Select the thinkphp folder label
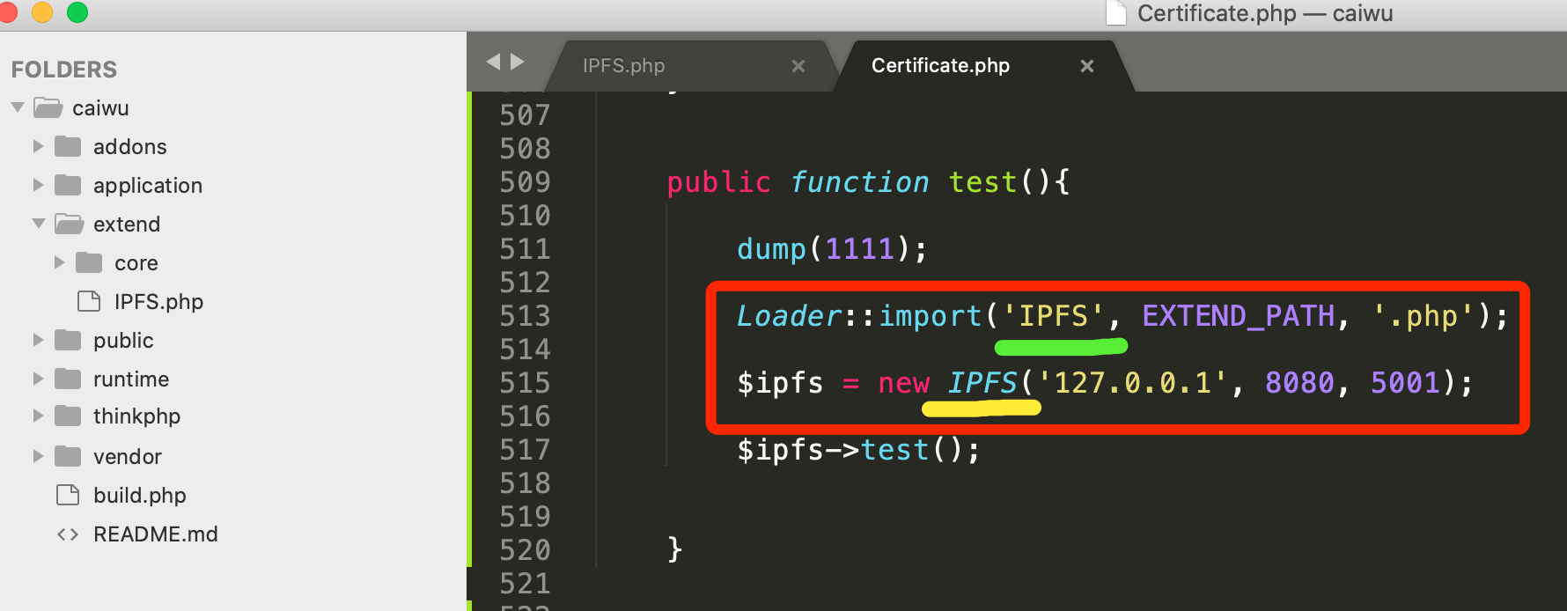1567x611 pixels. [136, 416]
